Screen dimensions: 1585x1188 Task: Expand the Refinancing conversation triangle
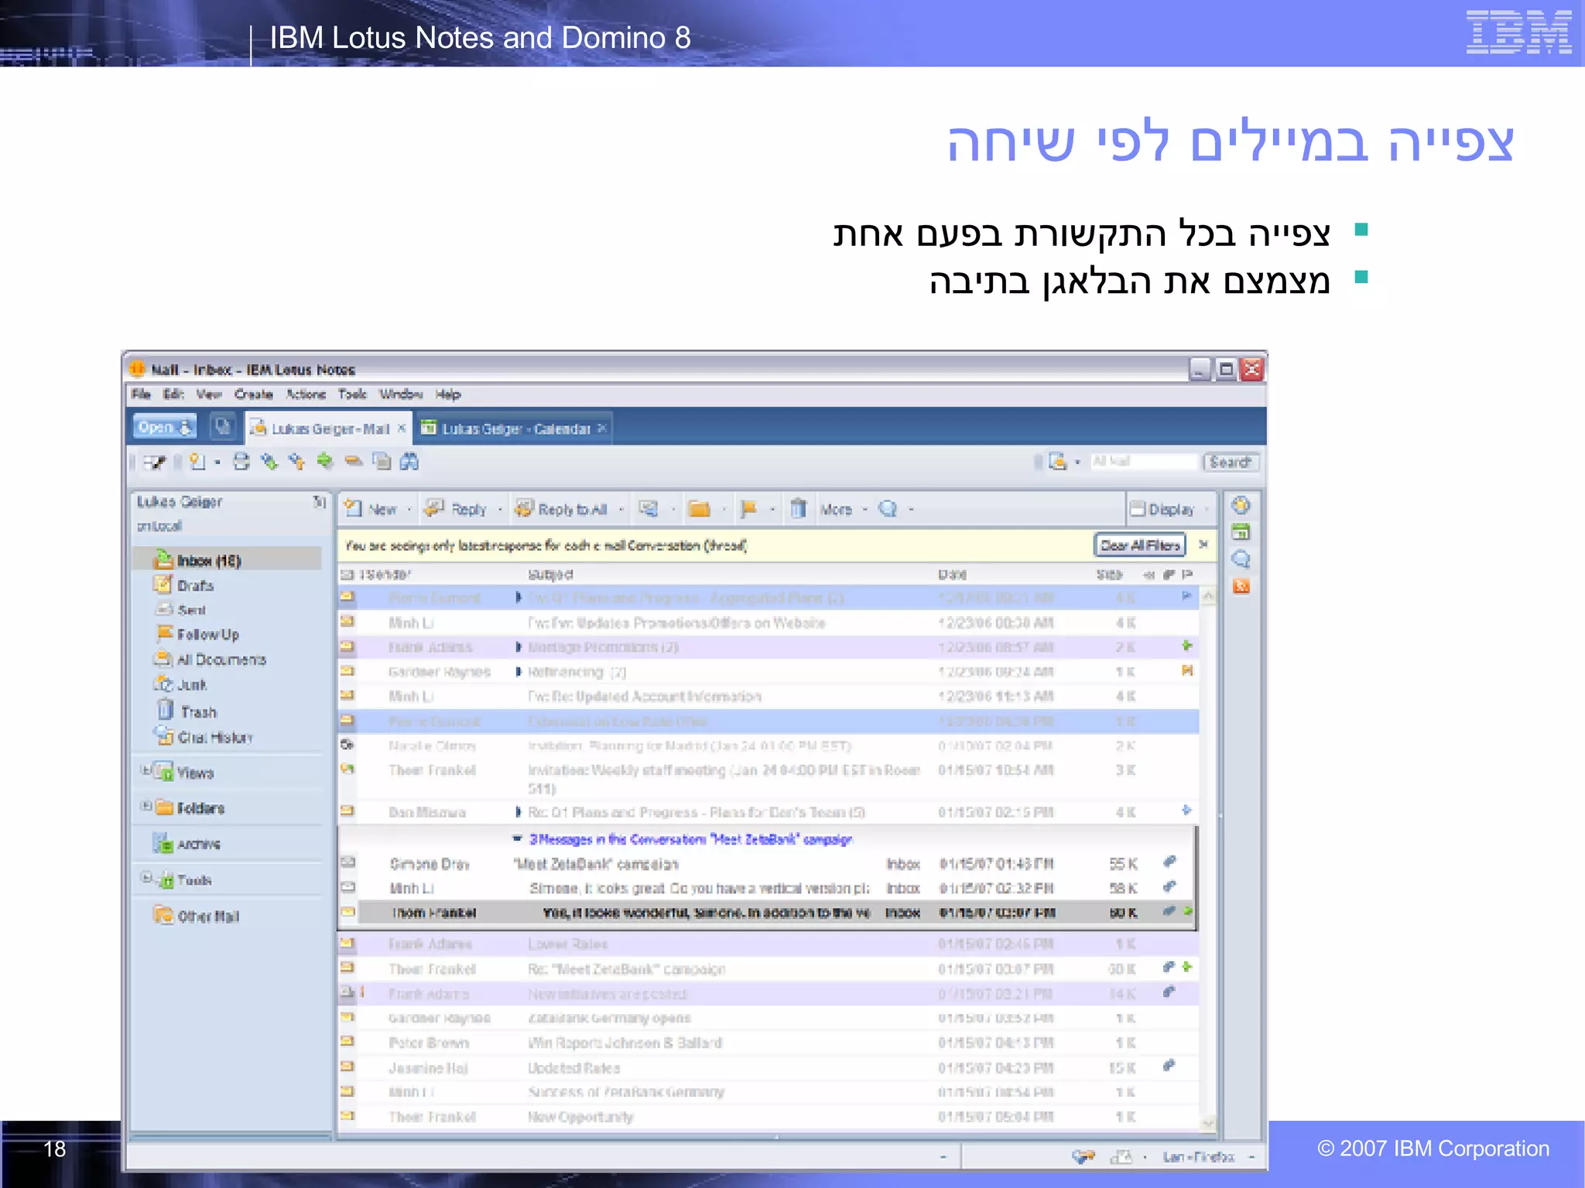pyautogui.click(x=519, y=671)
